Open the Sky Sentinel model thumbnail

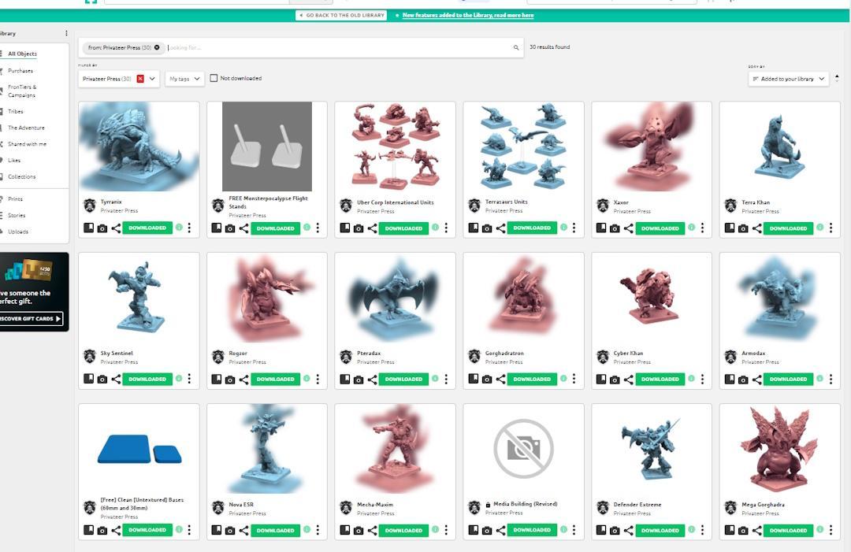[139, 297]
